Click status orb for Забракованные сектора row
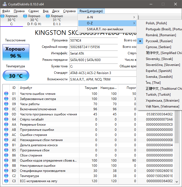This screenshot has height=187, width=182. point(6,99)
